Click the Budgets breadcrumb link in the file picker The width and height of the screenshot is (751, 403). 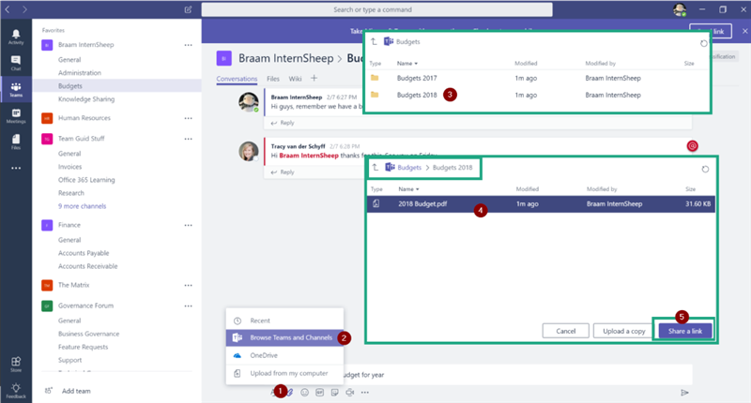pos(409,168)
